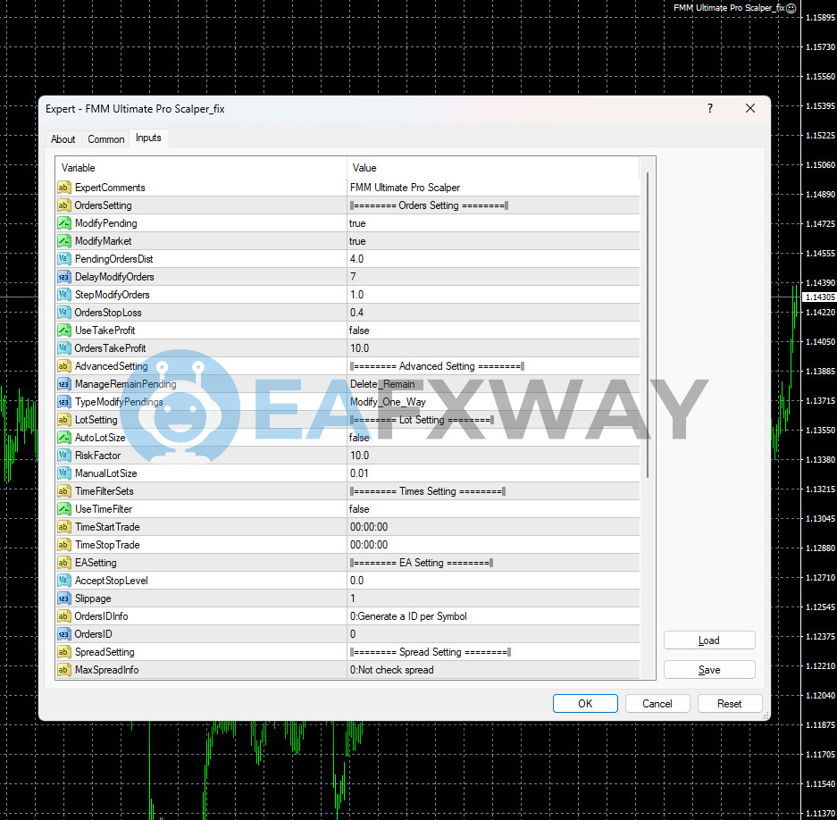The image size is (837, 820).
Task: Click the AutoLotSize boolean type icon
Action: coord(63,438)
